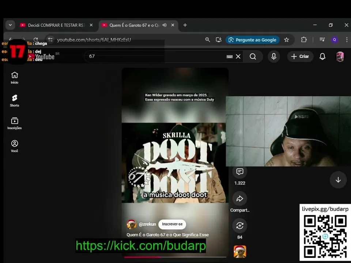351x263 pixels.
Task: Open the on-screen keyboard icon in search
Action: pyautogui.click(x=230, y=57)
